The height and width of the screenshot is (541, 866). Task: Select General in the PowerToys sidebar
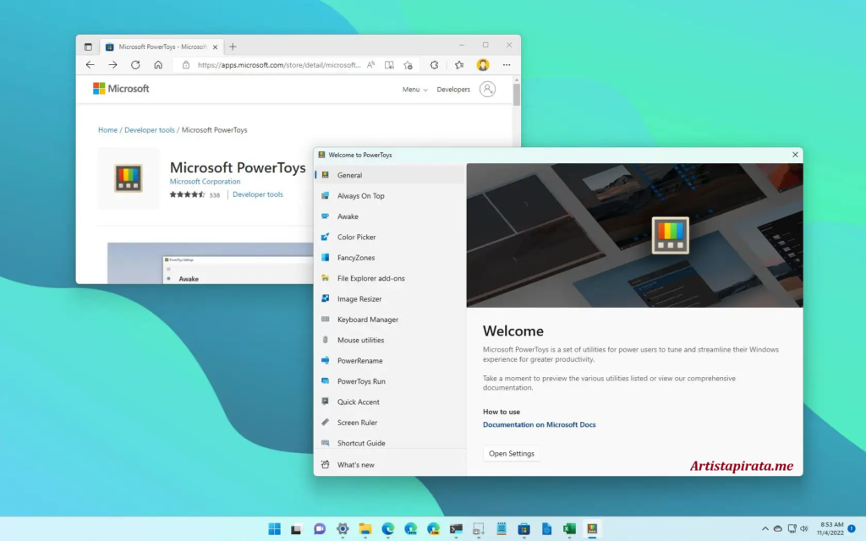pos(348,175)
